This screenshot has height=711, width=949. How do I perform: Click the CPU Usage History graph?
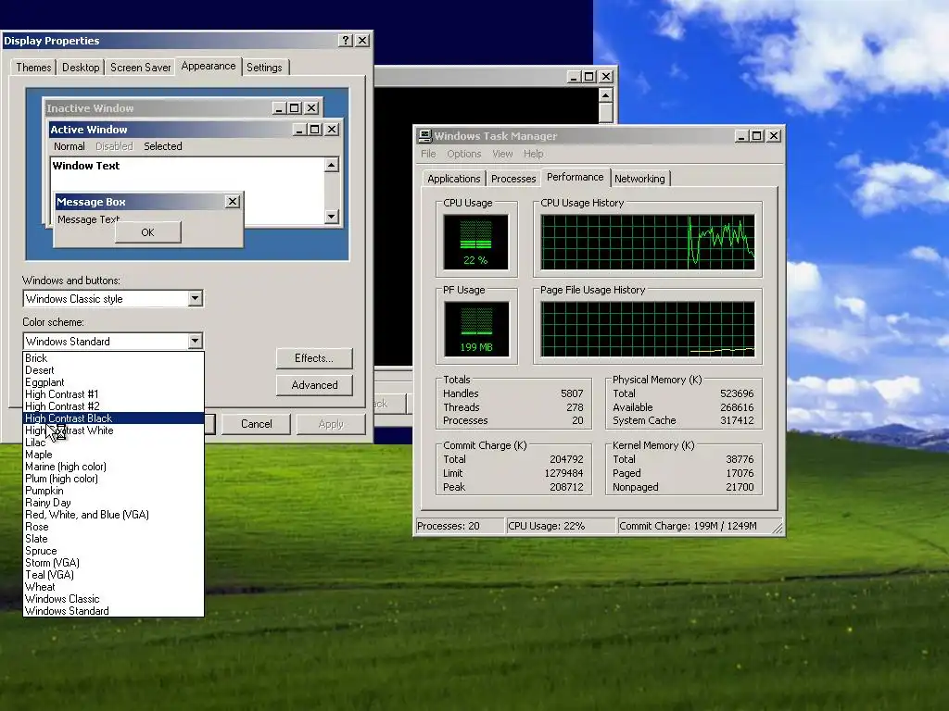[x=648, y=242]
